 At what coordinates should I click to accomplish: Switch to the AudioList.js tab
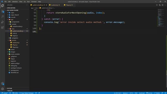coord(55,5)
